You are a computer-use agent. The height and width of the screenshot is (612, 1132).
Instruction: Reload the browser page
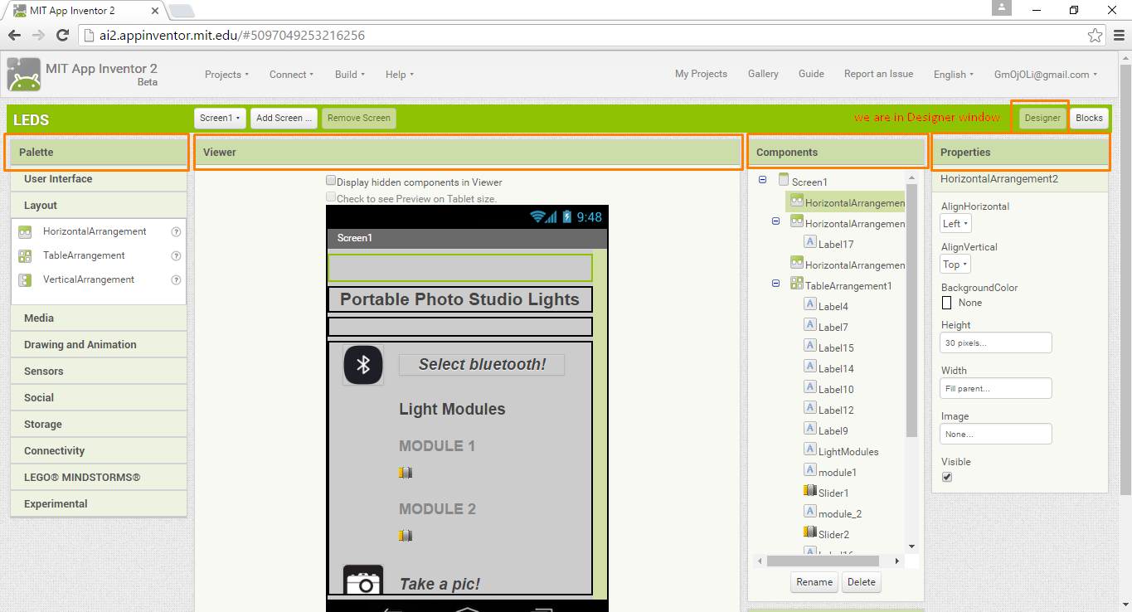click(62, 35)
